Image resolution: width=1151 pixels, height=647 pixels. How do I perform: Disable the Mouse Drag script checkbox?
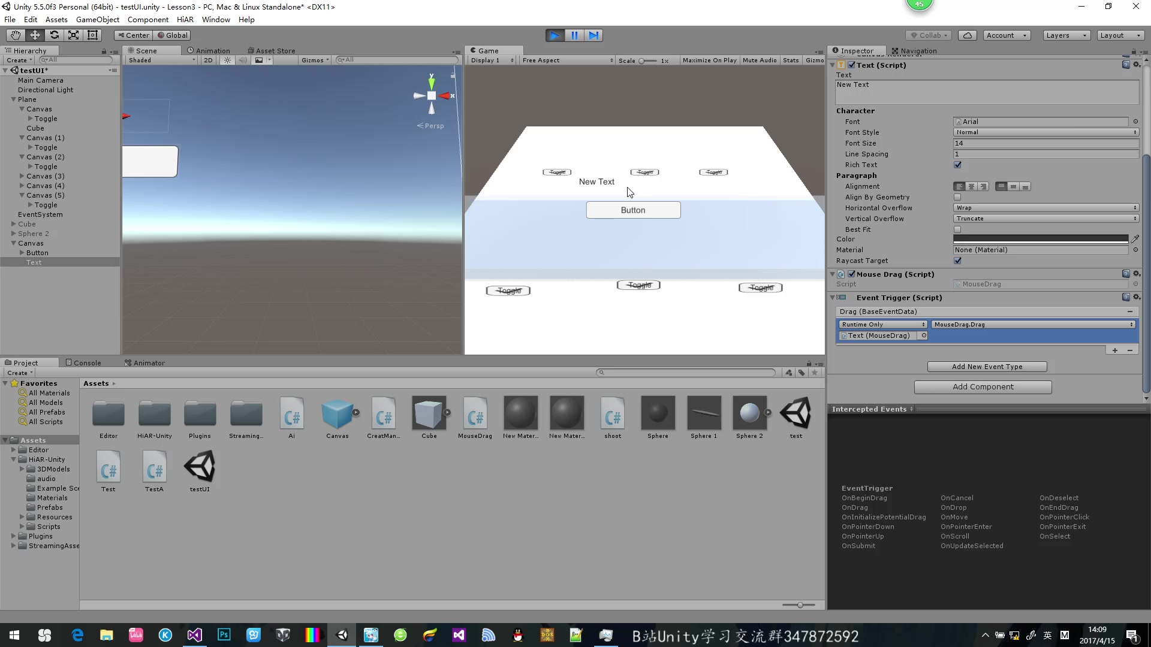pyautogui.click(x=852, y=274)
